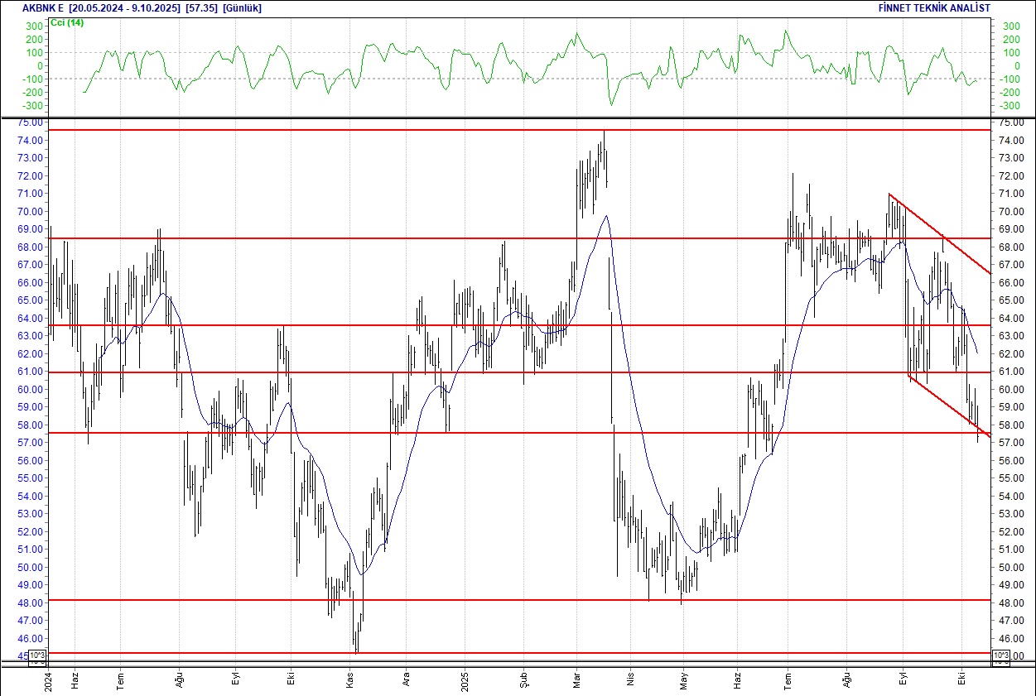The width and height of the screenshot is (1036, 696).
Task: Click the 57.35 last price in header
Action: (201, 7)
